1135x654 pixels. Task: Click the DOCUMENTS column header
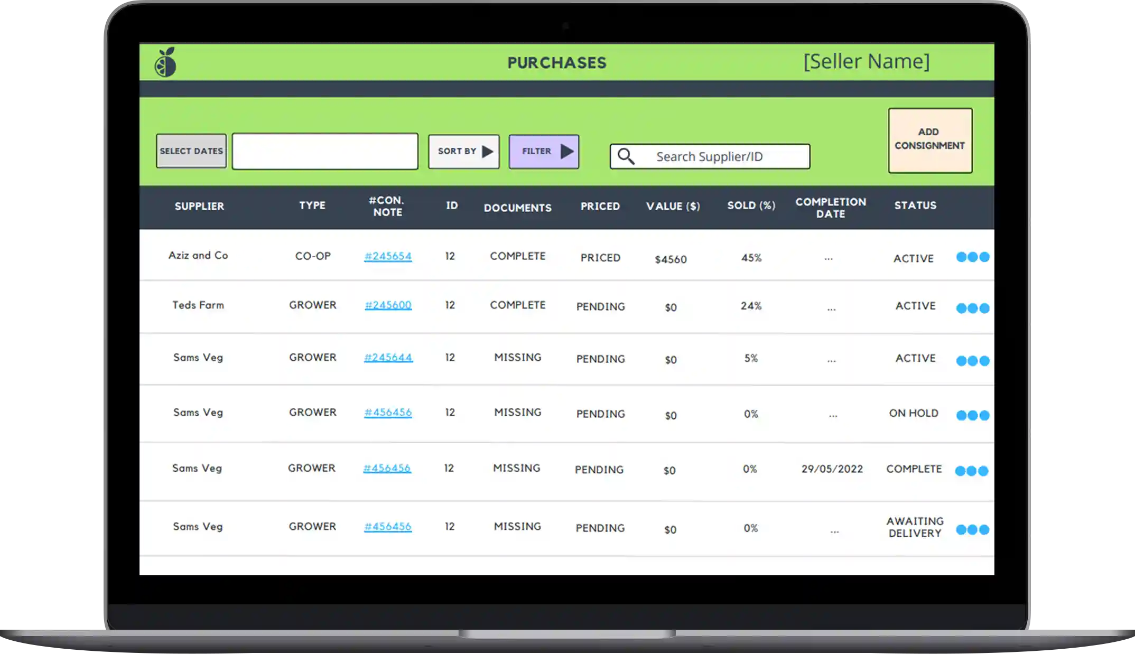pos(518,208)
